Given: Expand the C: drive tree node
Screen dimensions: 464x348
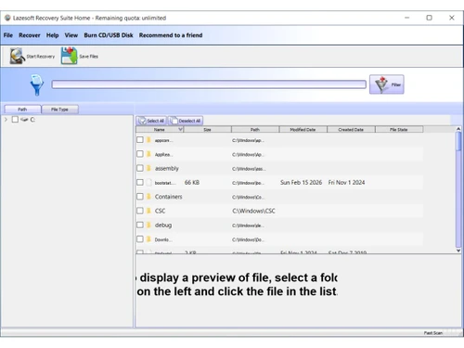Looking at the screenshot, I should click(x=6, y=120).
